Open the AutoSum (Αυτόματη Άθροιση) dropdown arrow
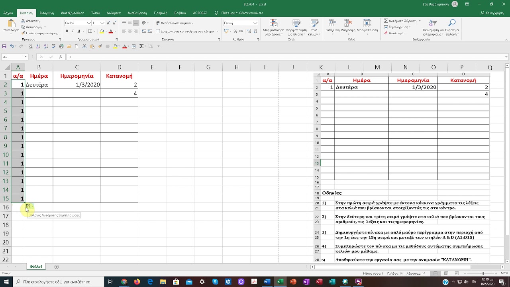The height and width of the screenshot is (287, 510). 420,21
